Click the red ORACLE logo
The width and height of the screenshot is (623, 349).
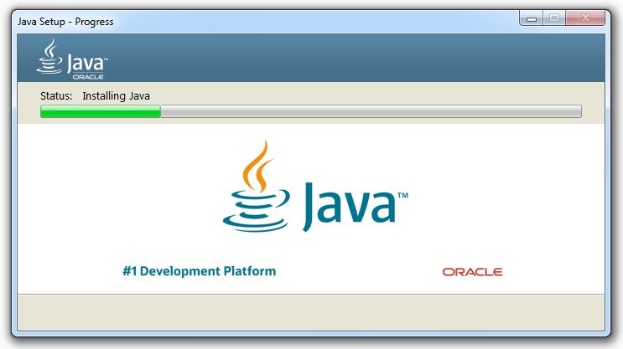coord(472,272)
